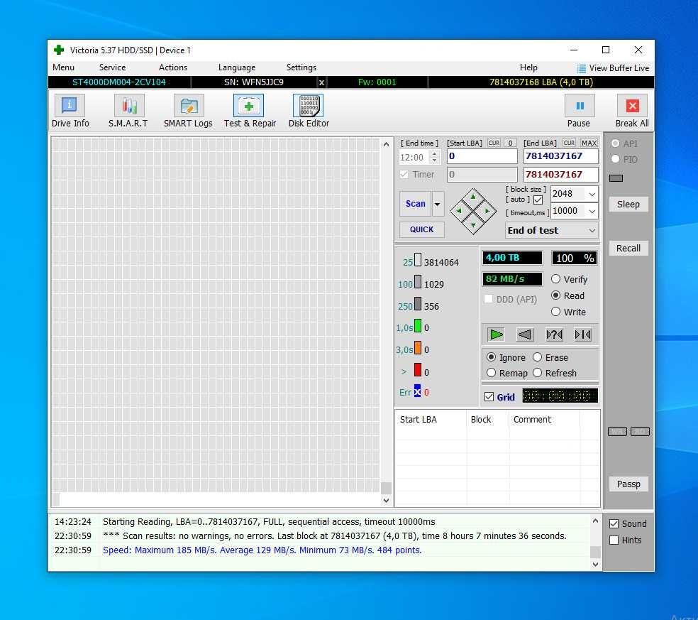Select the Ignore radio button
The width and height of the screenshot is (698, 620).
coord(491,357)
